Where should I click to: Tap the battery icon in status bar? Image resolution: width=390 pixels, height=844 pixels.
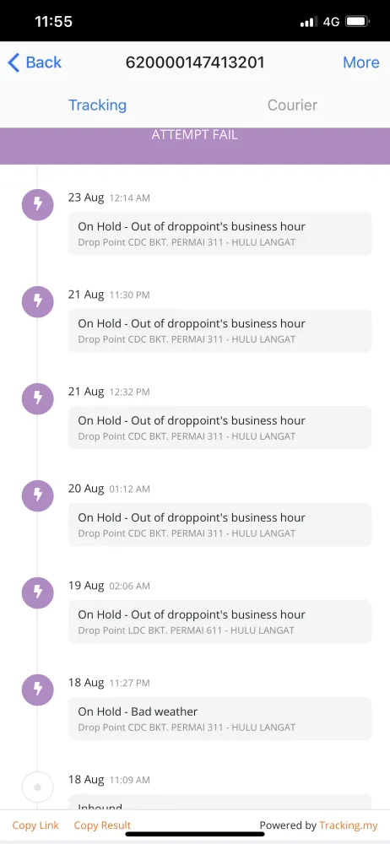[x=357, y=22]
